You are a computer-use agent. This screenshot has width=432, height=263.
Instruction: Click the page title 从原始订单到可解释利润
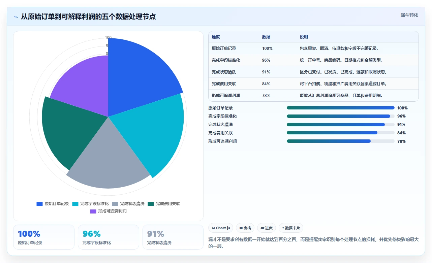coord(88,17)
